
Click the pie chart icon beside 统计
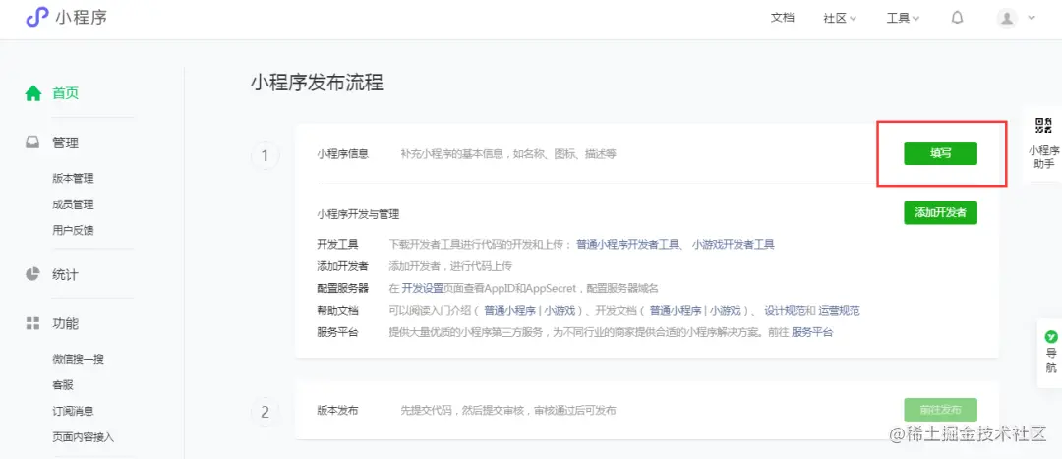click(32, 274)
